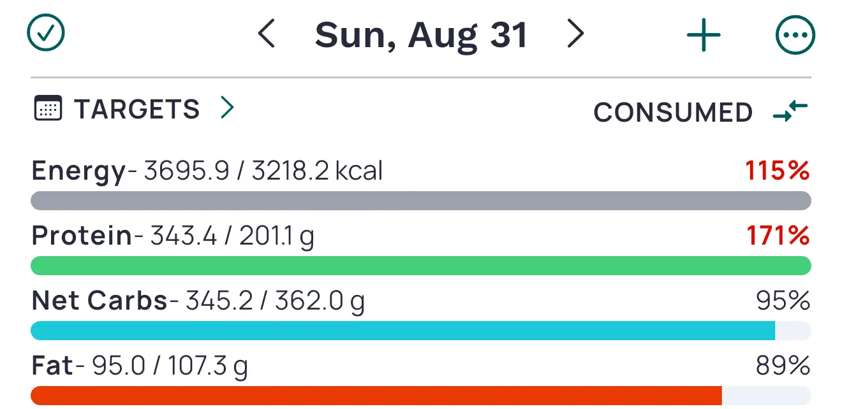
Task: Tap the gray Energy progress bar
Action: (421, 201)
